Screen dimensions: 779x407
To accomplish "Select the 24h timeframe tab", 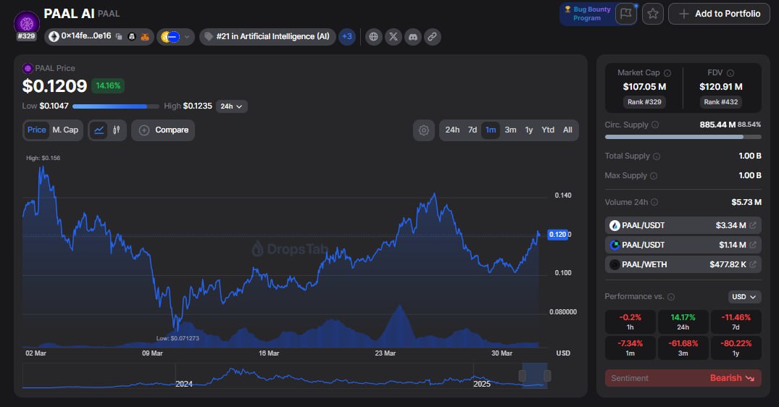I will pyautogui.click(x=452, y=130).
